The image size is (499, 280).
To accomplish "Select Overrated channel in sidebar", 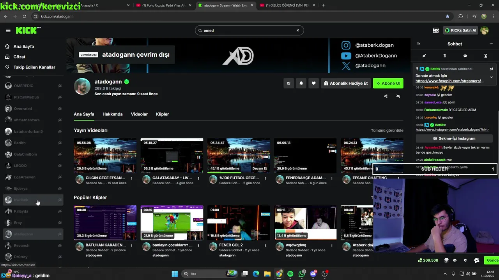I will click(x=33, y=108).
